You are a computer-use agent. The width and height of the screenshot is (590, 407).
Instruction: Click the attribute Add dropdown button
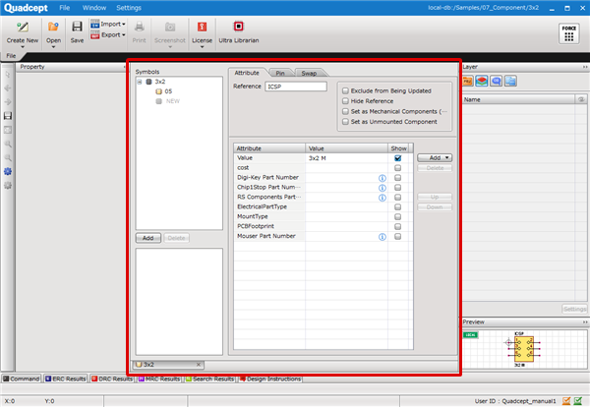tap(434, 157)
